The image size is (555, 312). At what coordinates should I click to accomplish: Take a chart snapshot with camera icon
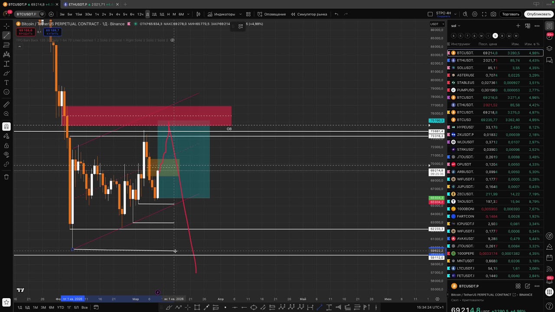tap(493, 14)
